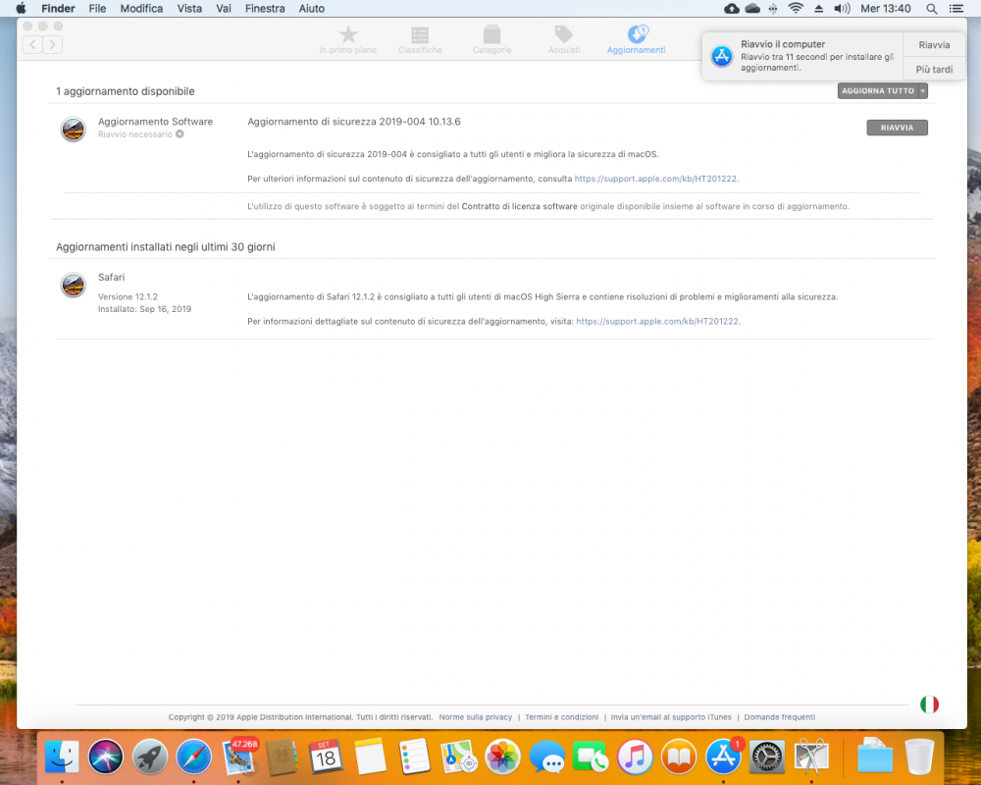Open FaceTime from the Dock
981x785 pixels.
click(591, 757)
